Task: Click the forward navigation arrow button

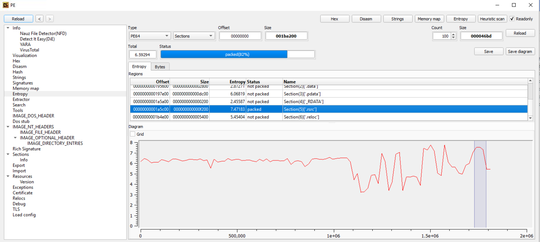Action: tap(50, 19)
